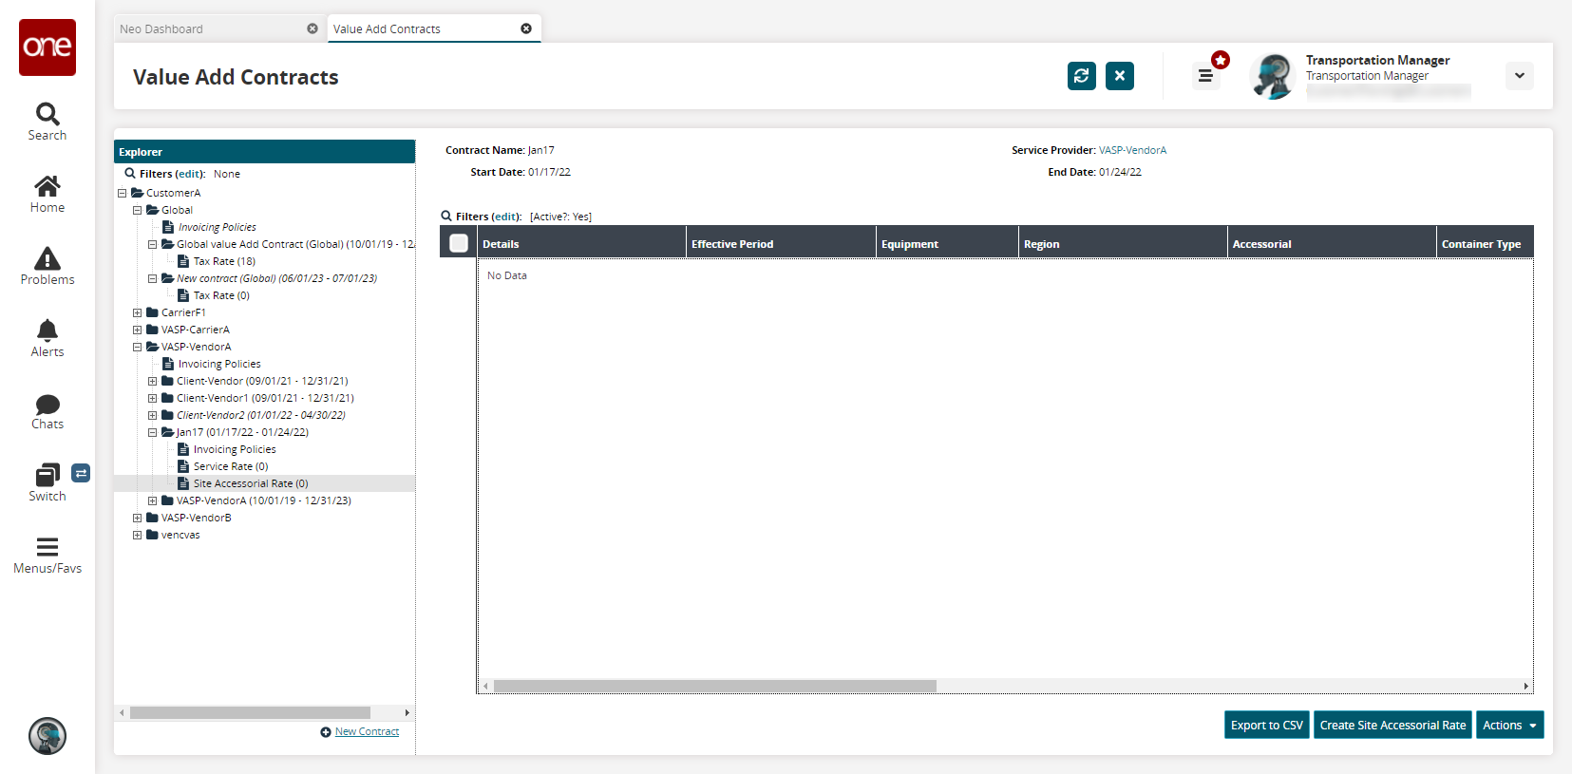Open the New Contract link
This screenshot has height=774, width=1572.
[367, 732]
